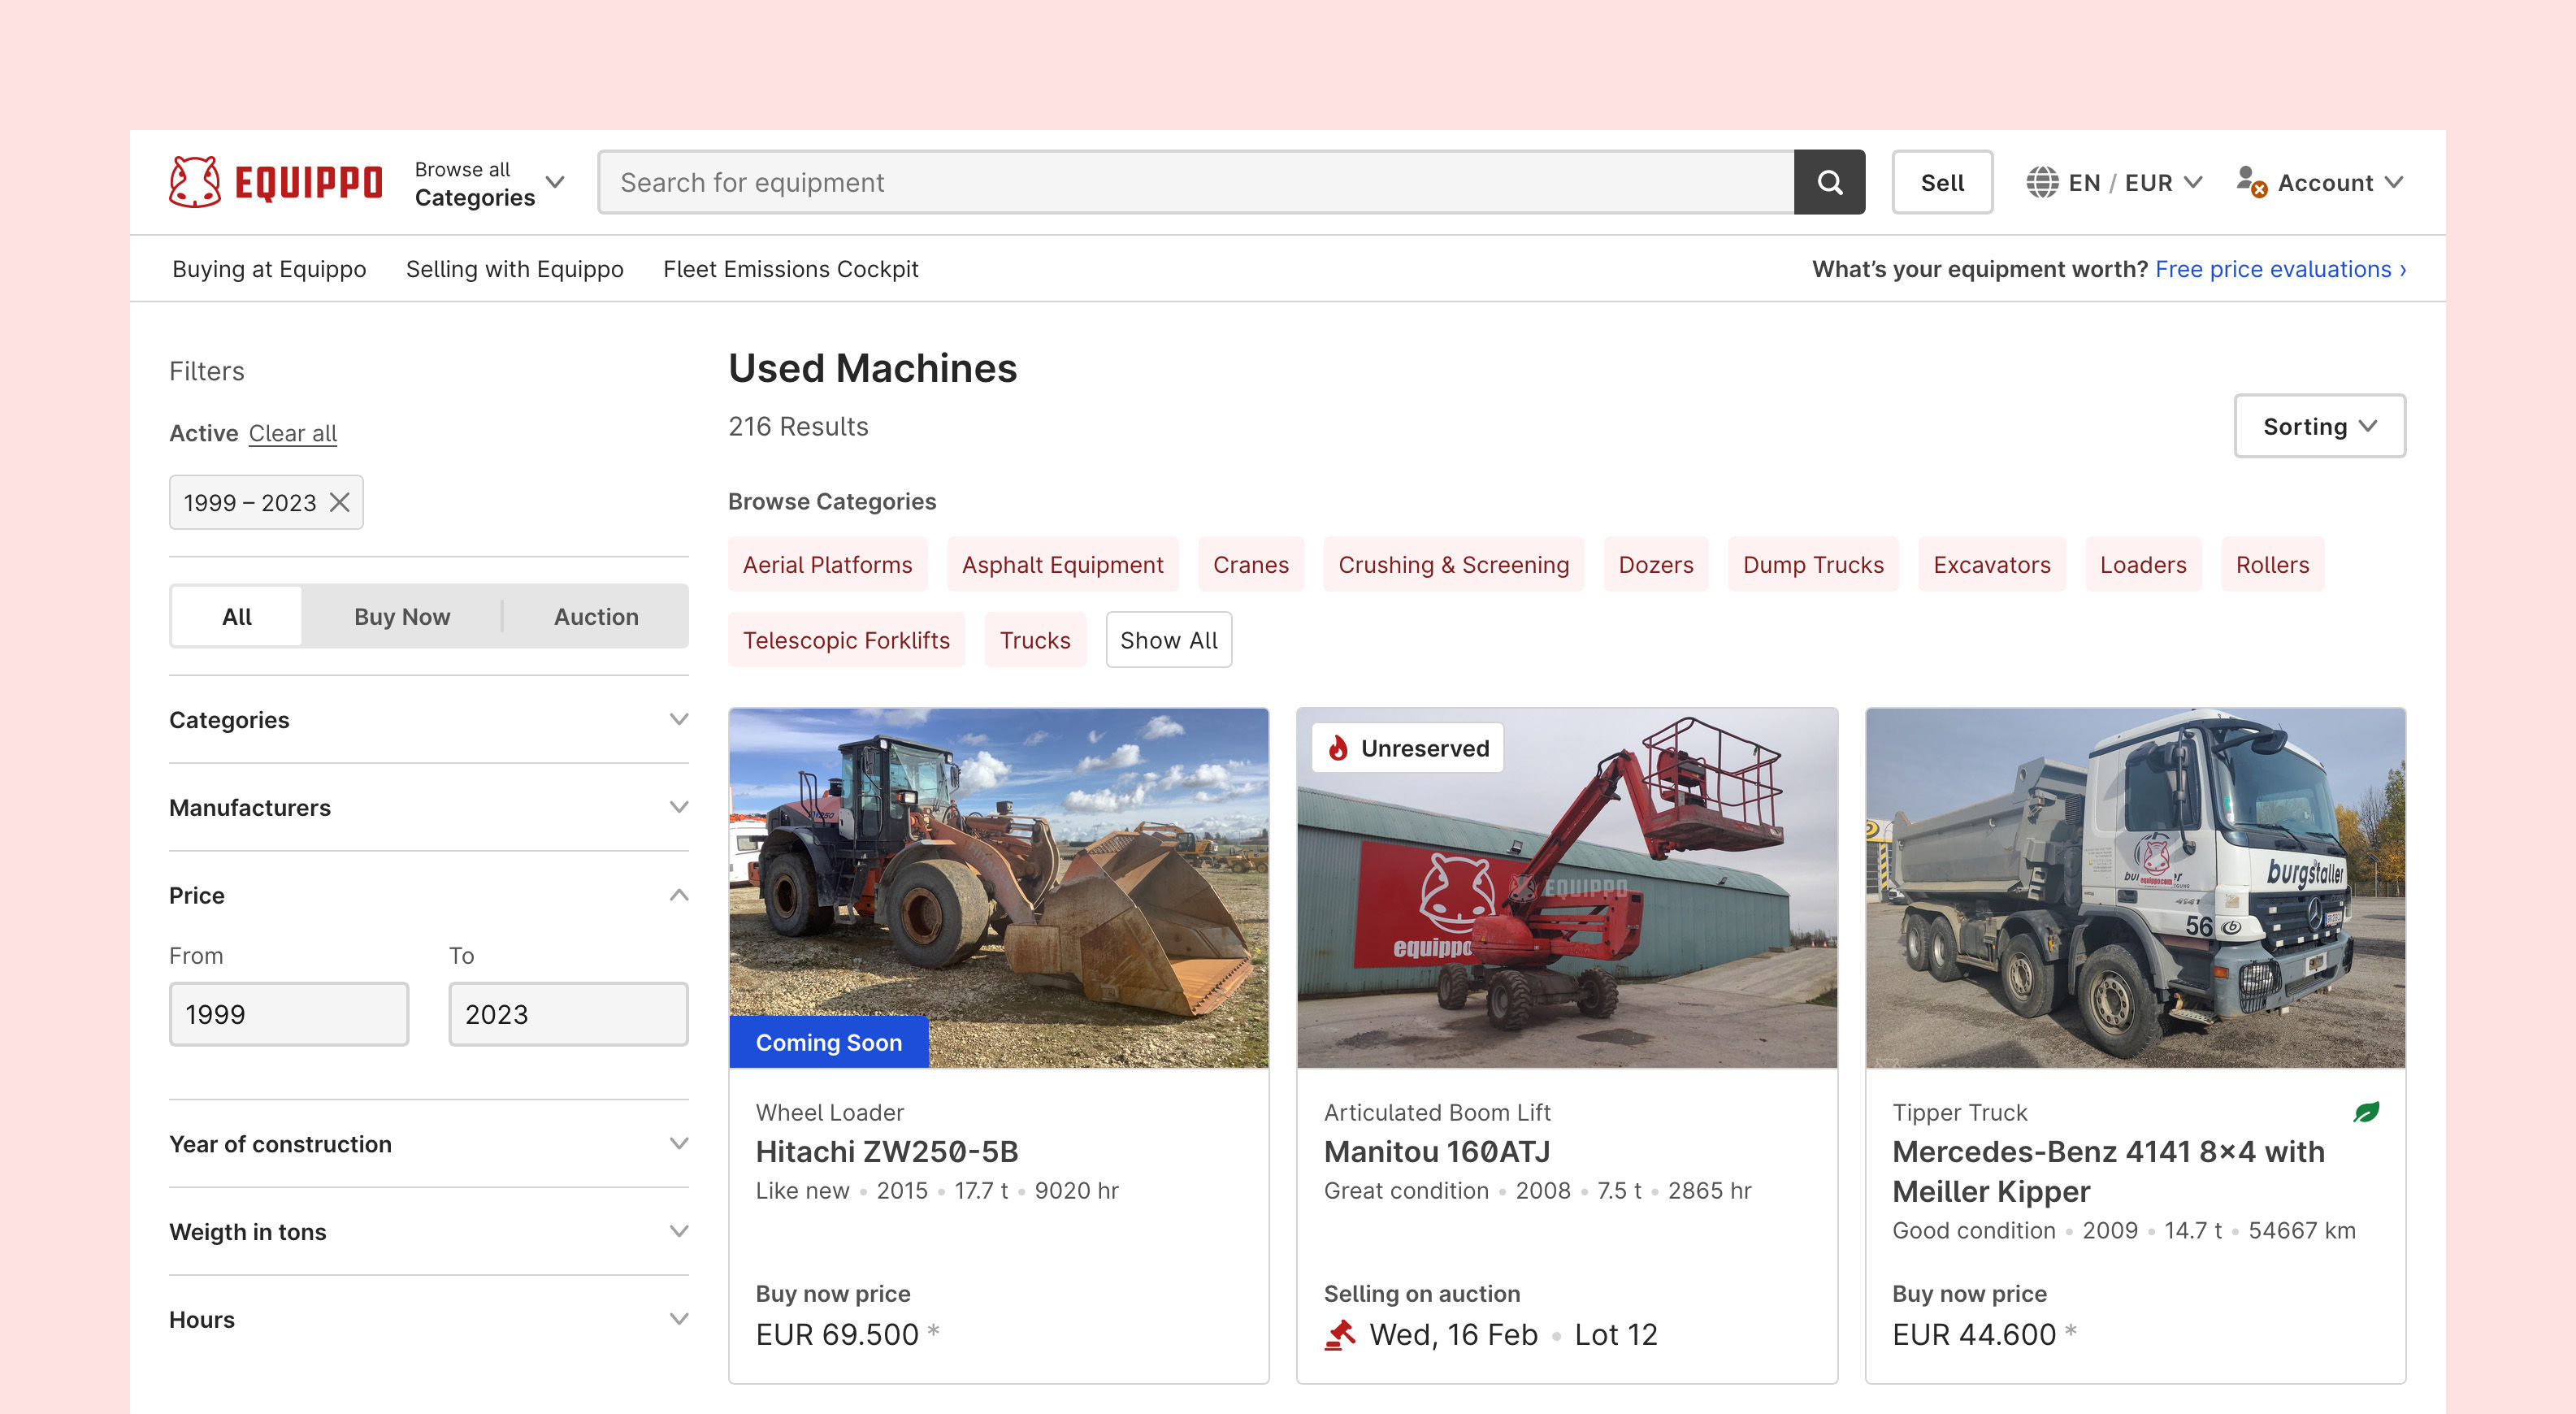Select Aerial Platforms category
Screen dimensions: 2576x1414
coord(827,565)
